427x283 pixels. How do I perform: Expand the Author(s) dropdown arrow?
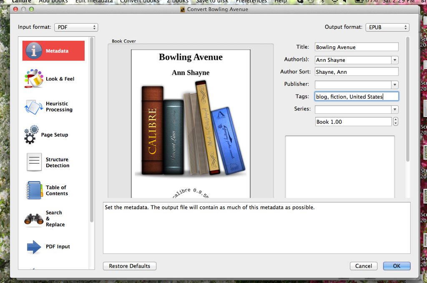pyautogui.click(x=394, y=60)
